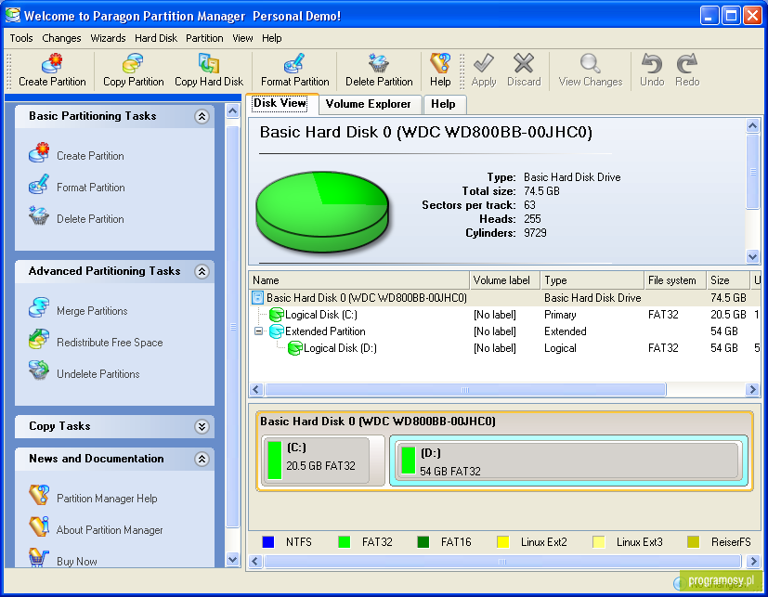Select Format Partition in Basic Partitioning Tasks
Screen dimensions: 768x597
coord(91,188)
